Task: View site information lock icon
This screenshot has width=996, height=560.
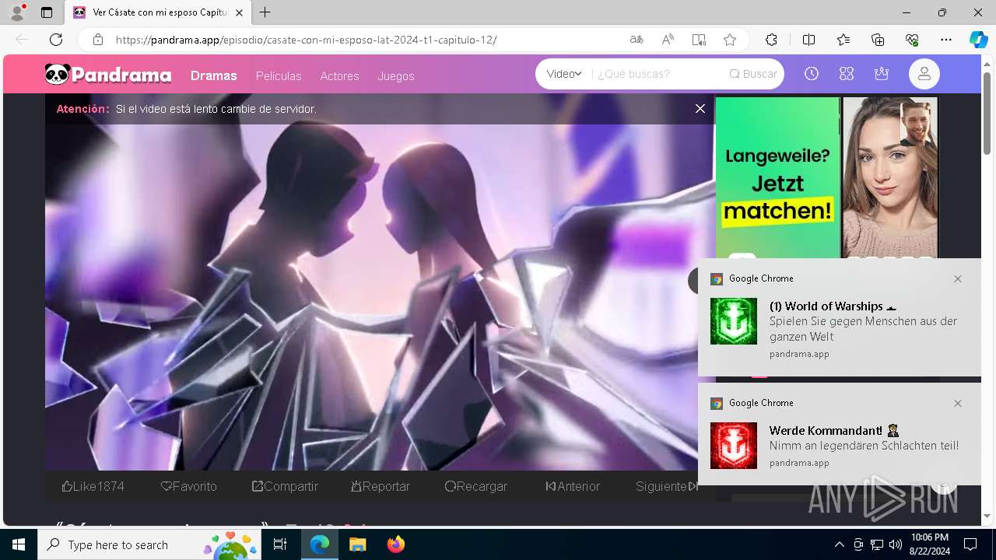Action: 98,40
